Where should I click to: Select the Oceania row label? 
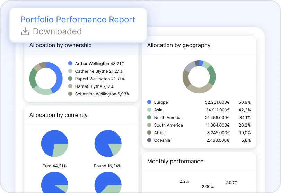(x=162, y=140)
